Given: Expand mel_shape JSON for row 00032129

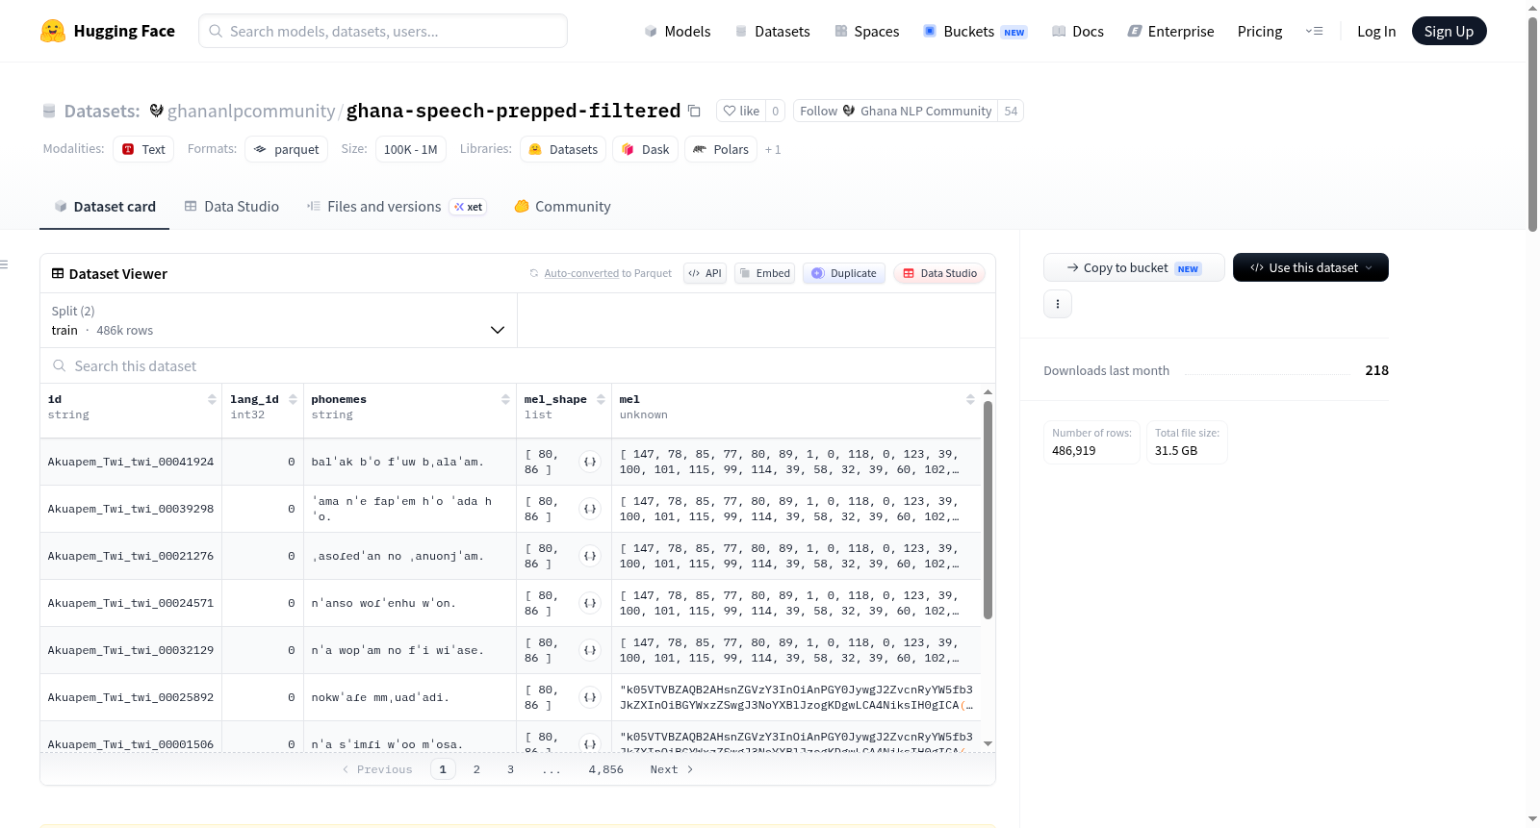Looking at the screenshot, I should click(x=590, y=650).
